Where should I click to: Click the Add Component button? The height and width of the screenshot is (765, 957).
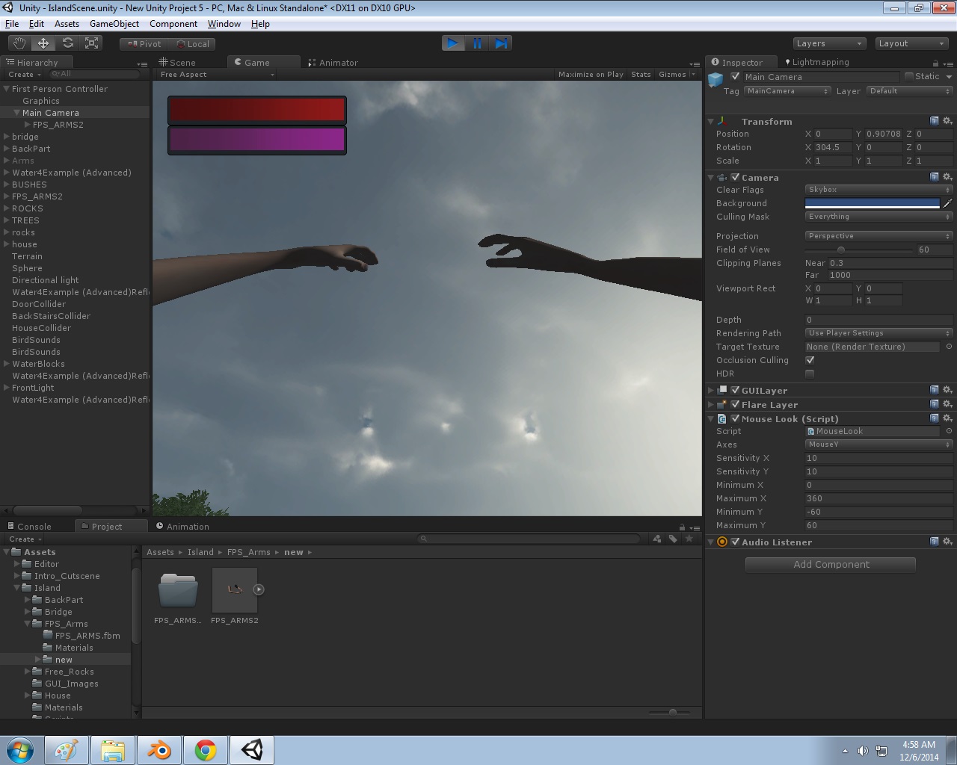(x=831, y=565)
